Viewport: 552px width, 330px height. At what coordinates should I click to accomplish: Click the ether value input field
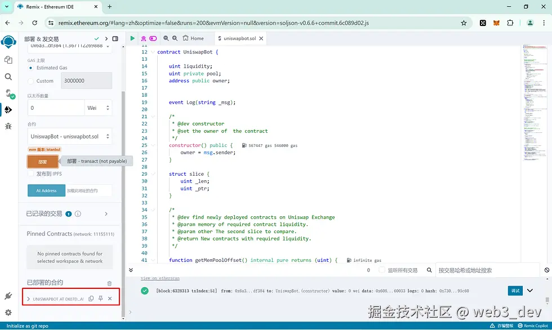56,108
